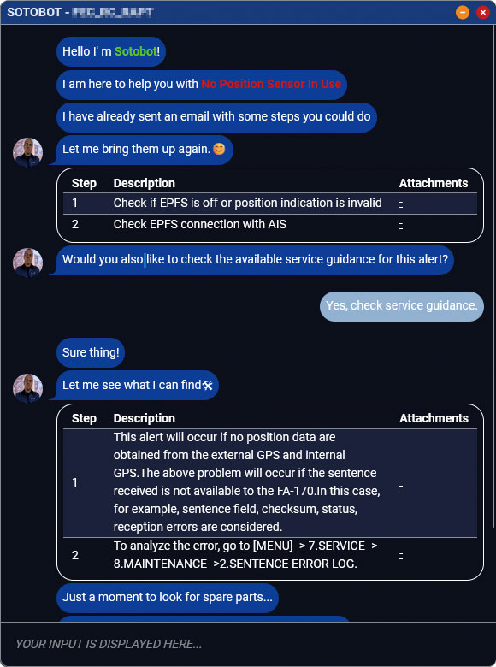Click the smiley emoji in the chat bubble

[219, 149]
